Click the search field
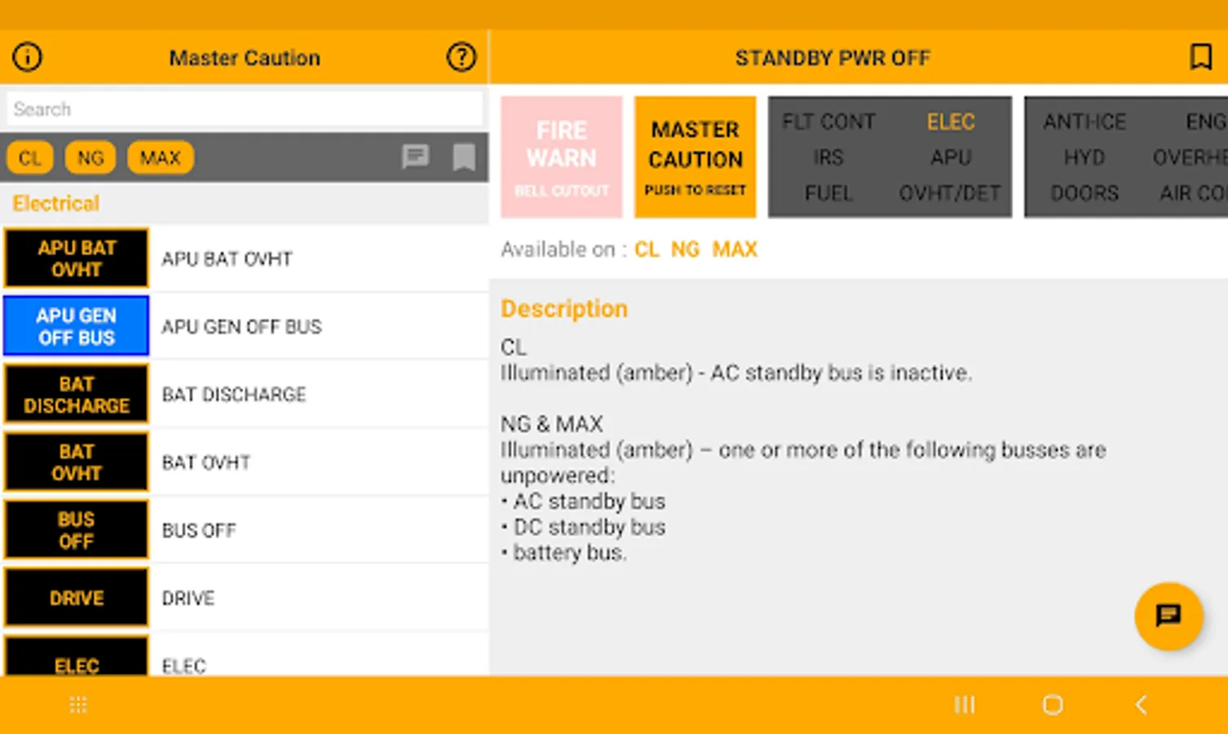 [x=244, y=108]
